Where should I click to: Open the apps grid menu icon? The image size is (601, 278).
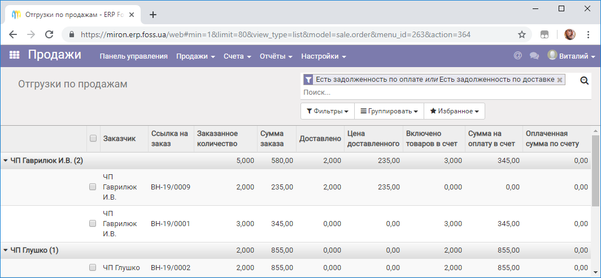pyautogui.click(x=14, y=55)
